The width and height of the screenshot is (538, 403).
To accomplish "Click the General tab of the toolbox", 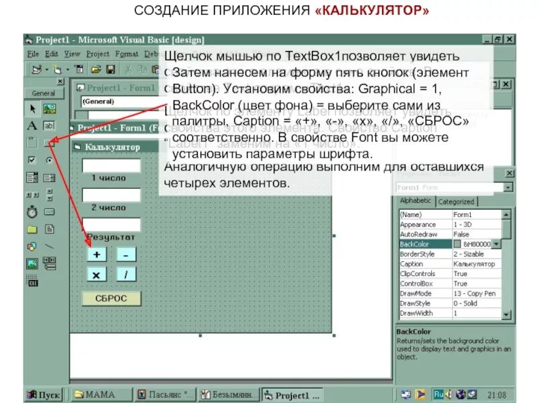I will pyautogui.click(x=44, y=93).
